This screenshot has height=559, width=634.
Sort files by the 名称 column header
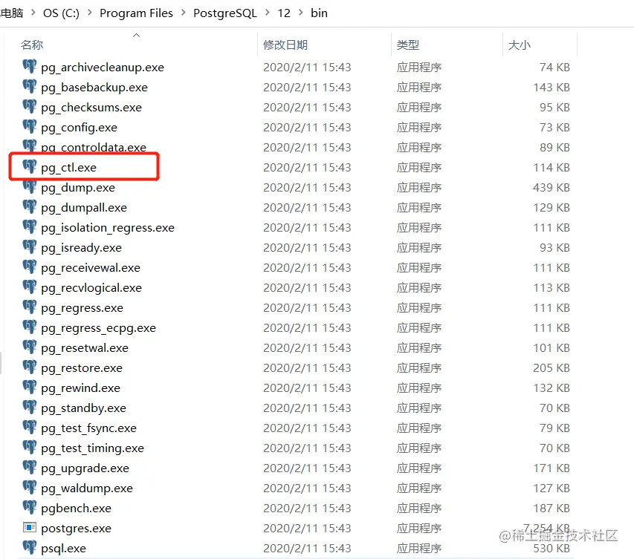32,45
